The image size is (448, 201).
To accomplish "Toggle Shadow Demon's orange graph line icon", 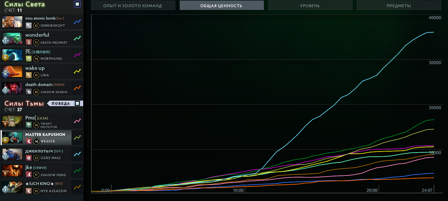I will (77, 88).
